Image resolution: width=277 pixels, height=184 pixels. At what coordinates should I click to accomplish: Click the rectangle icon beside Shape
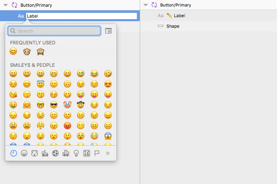coord(161,26)
